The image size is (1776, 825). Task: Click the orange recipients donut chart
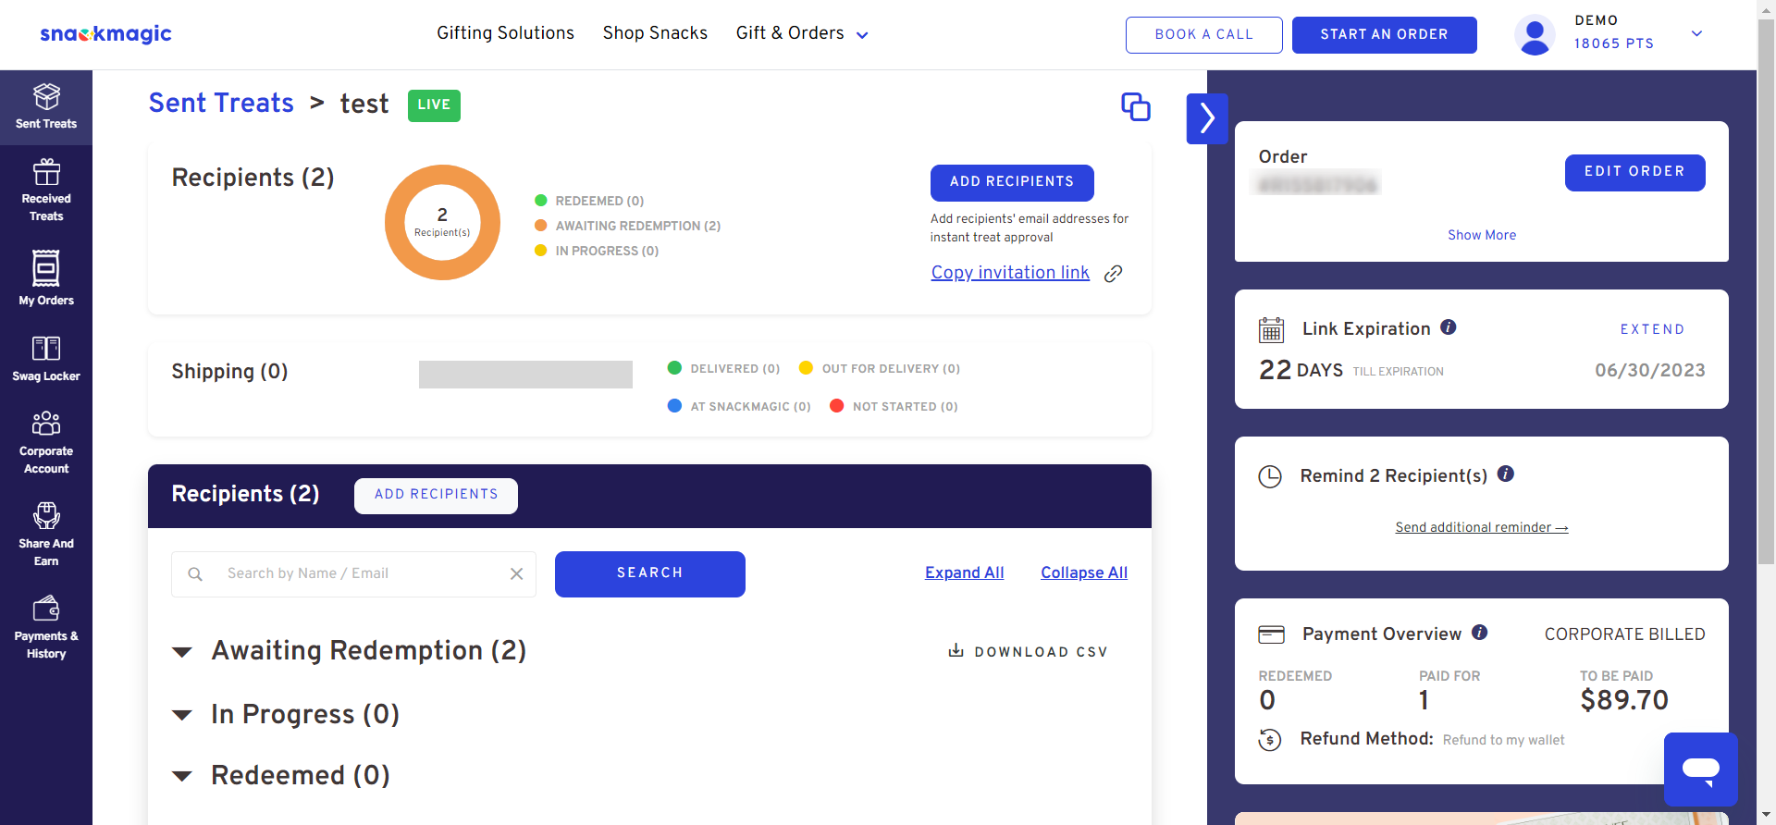pyautogui.click(x=442, y=222)
